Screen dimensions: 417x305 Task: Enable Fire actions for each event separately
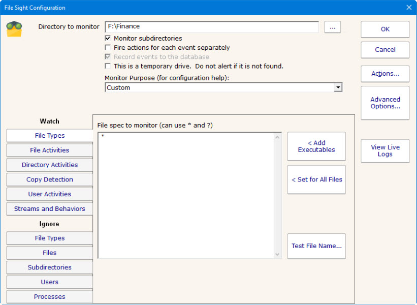108,48
